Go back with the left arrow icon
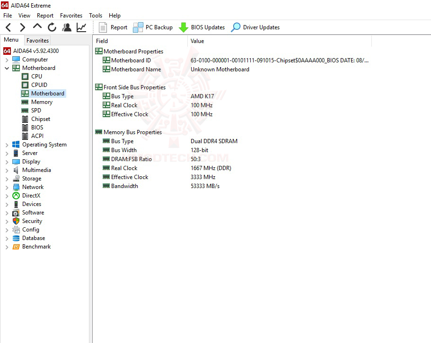The height and width of the screenshot is (343, 431). coord(9,27)
